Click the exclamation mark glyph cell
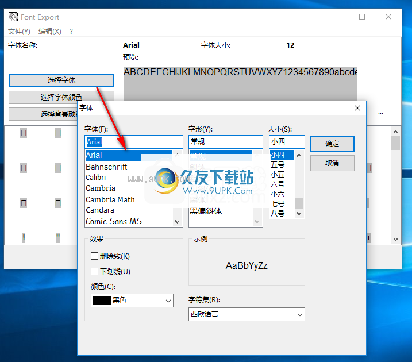 [x=24, y=238]
